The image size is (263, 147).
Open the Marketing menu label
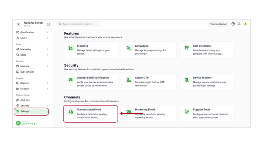26,49
